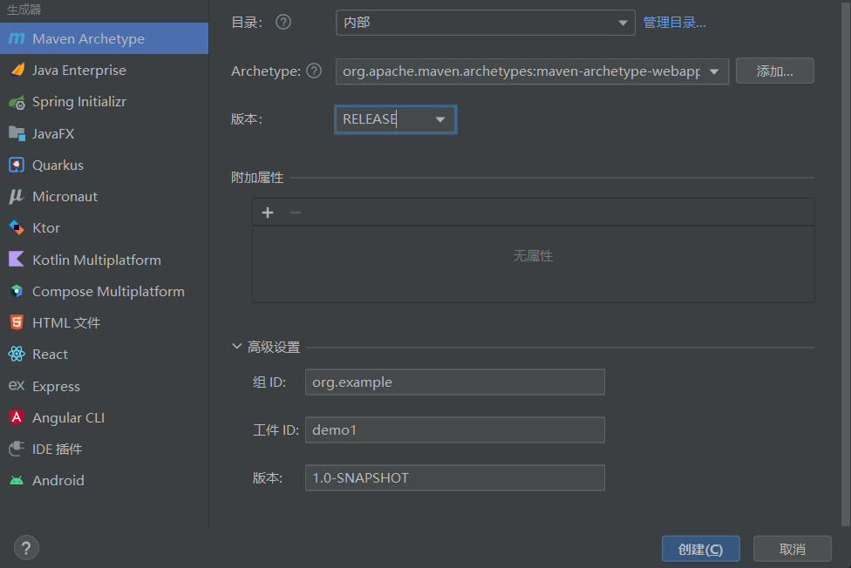
Task: Collapse the 高级设置 section
Action: click(236, 346)
